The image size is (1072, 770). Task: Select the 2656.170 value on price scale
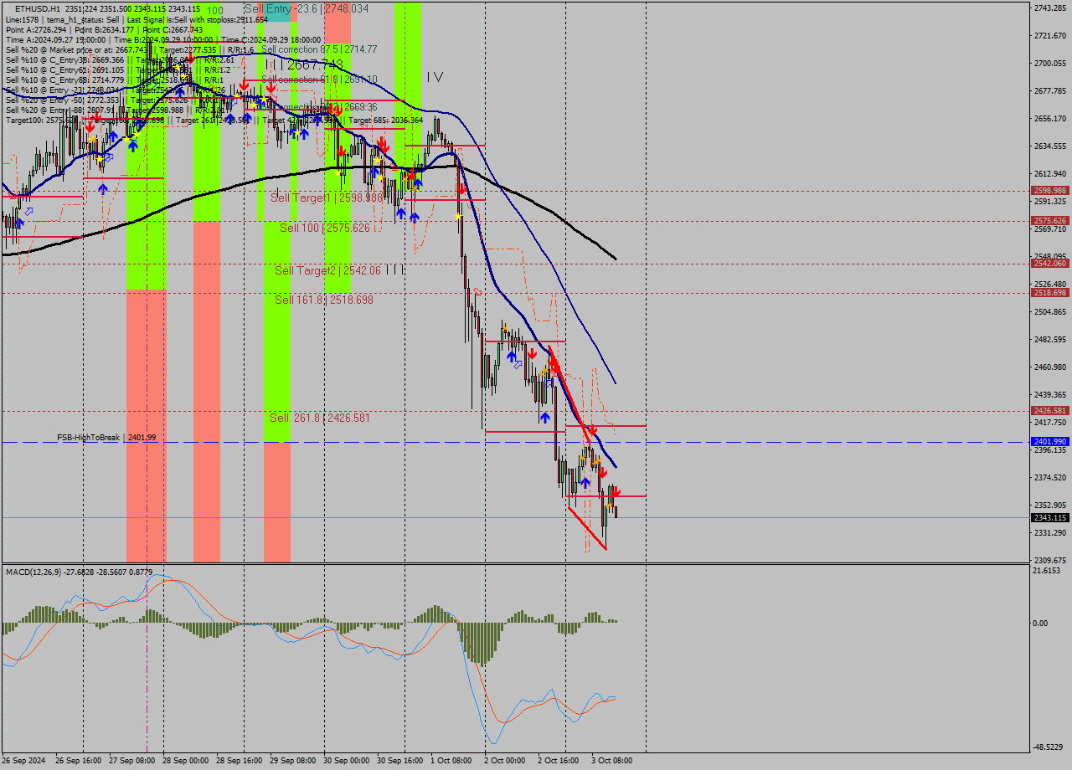click(x=1050, y=118)
